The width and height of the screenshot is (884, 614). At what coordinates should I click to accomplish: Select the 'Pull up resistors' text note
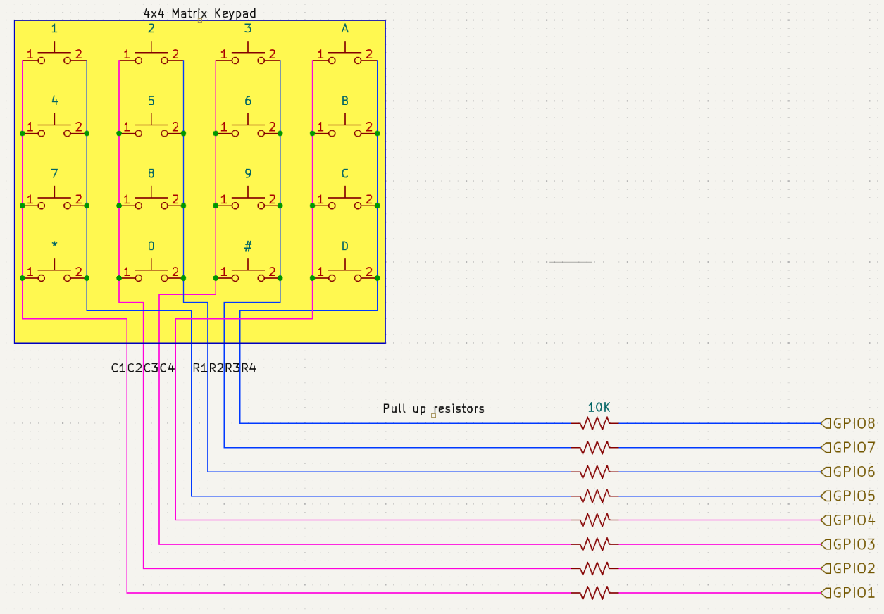433,408
